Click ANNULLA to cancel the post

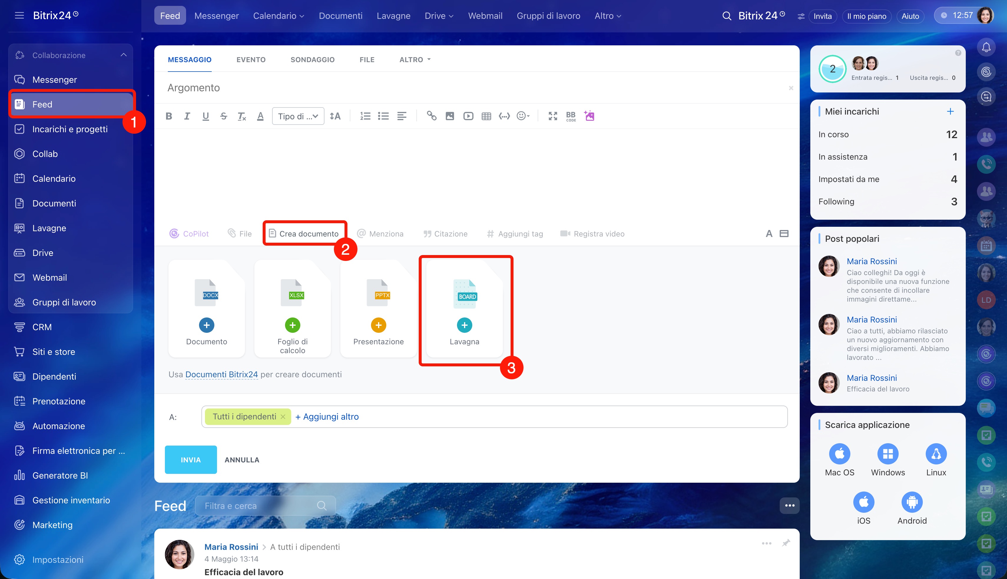[242, 460]
